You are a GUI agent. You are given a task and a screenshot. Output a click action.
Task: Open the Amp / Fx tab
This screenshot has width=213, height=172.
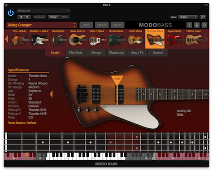pos(137,53)
